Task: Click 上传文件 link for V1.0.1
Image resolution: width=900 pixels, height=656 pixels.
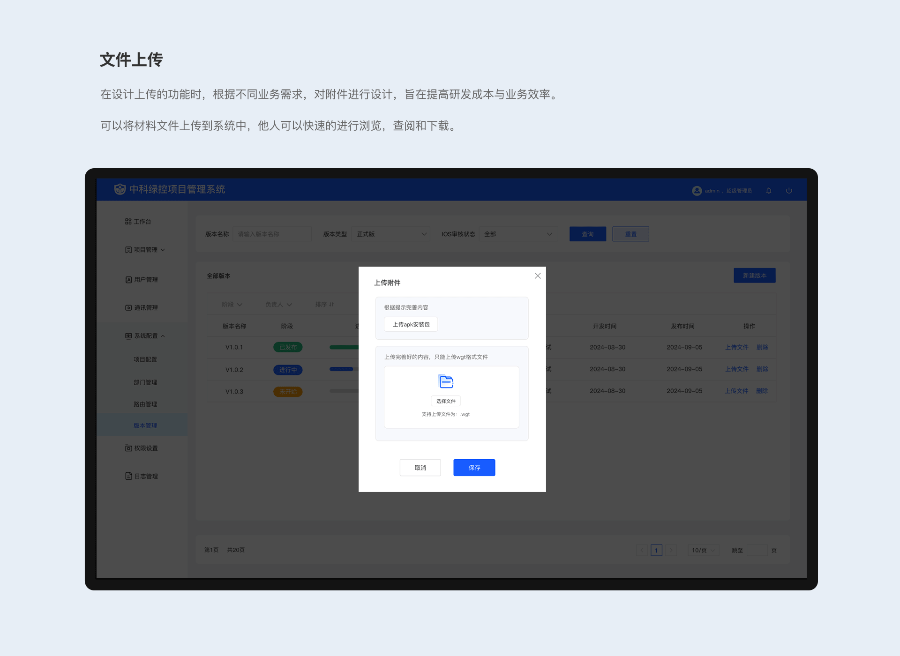Action: [x=737, y=347]
